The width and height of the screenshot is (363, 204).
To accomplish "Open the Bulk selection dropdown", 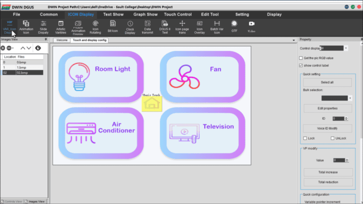I will (350, 98).
